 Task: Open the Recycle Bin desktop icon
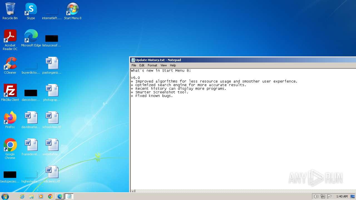point(10,11)
